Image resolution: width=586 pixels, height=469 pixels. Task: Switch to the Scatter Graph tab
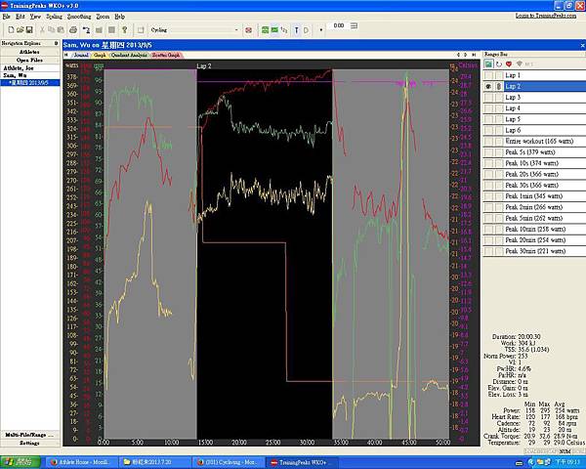tap(166, 56)
